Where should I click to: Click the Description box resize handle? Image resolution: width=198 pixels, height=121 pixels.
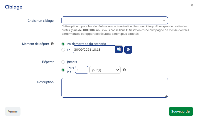166,96
